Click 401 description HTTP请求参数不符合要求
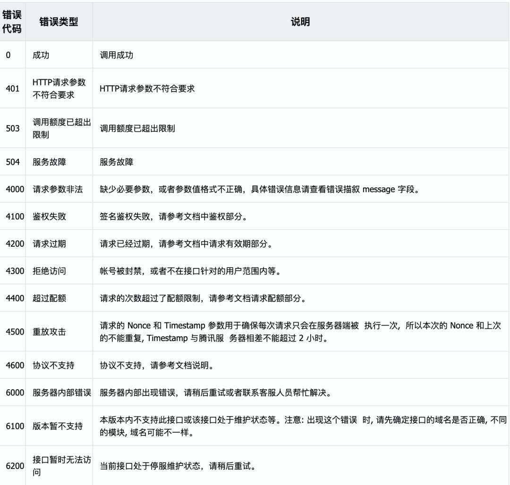The width and height of the screenshot is (510, 485). [147, 88]
